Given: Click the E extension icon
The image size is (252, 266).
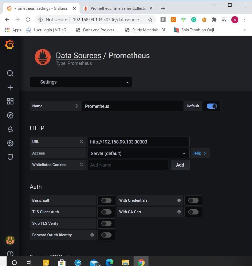Looking at the screenshot, I should point(163,20).
